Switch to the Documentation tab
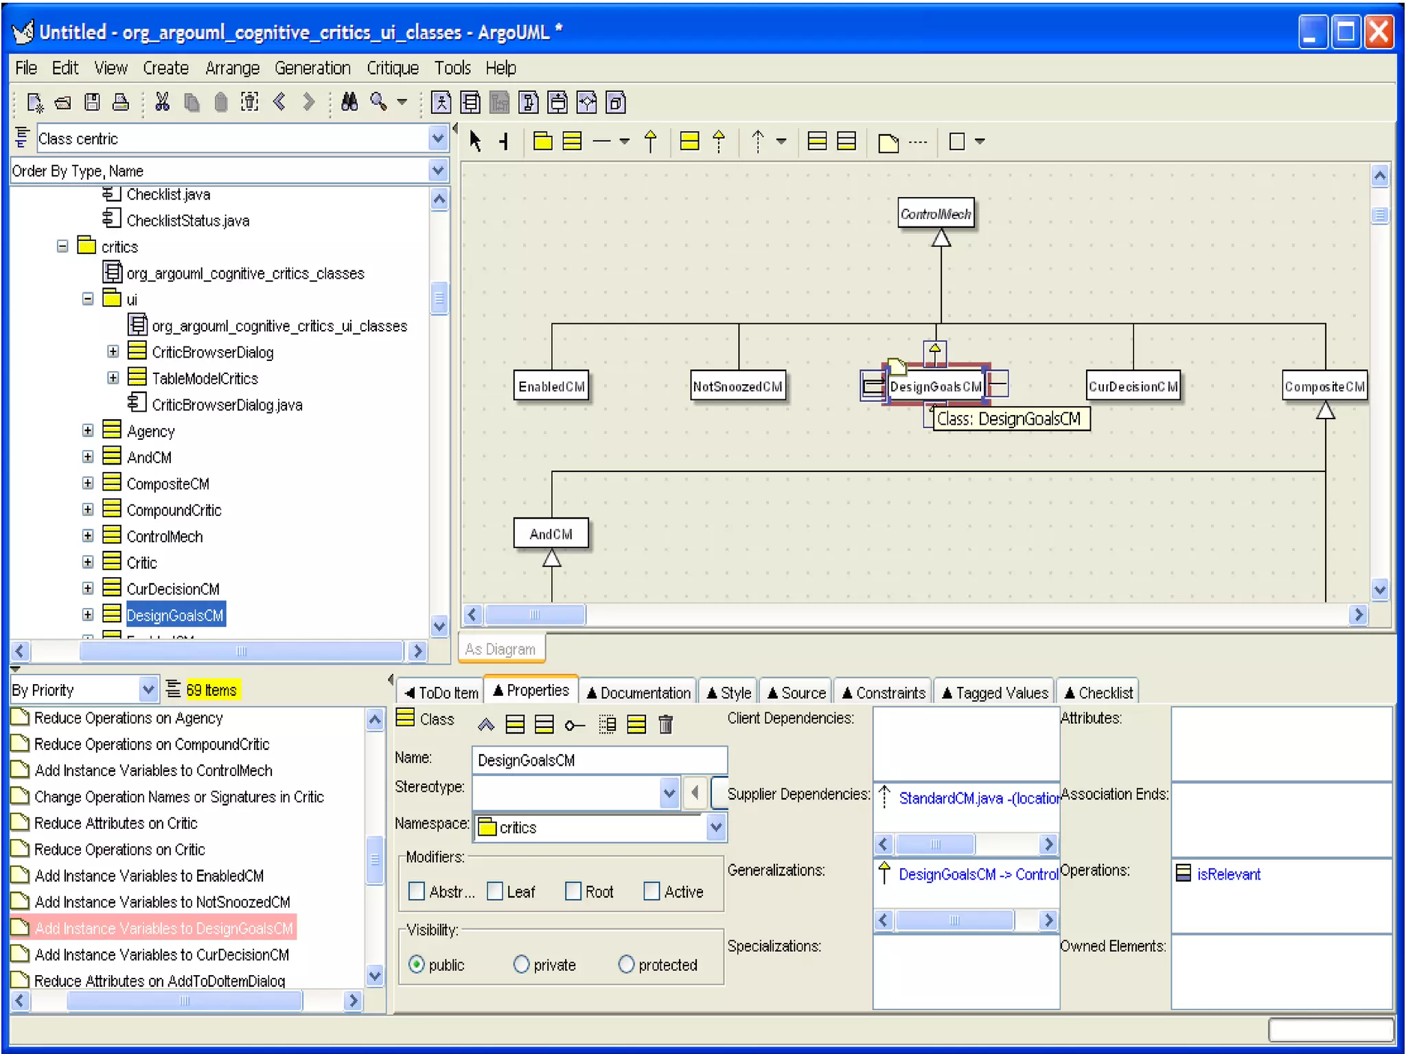 coord(638,692)
